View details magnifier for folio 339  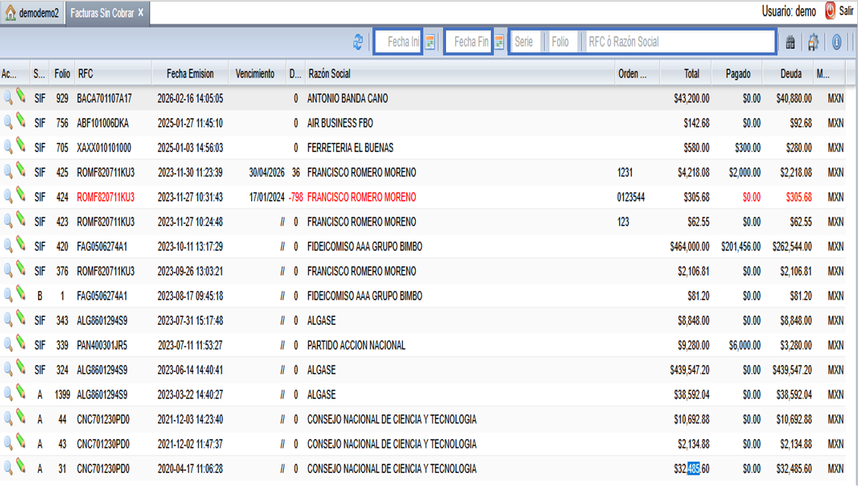[8, 345]
